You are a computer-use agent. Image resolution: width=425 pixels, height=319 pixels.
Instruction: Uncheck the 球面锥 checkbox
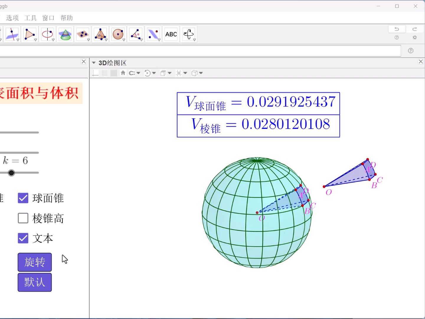[23, 198]
